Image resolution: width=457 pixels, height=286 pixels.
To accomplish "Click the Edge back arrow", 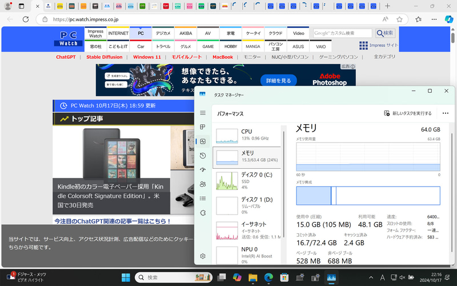I will 10,19.
